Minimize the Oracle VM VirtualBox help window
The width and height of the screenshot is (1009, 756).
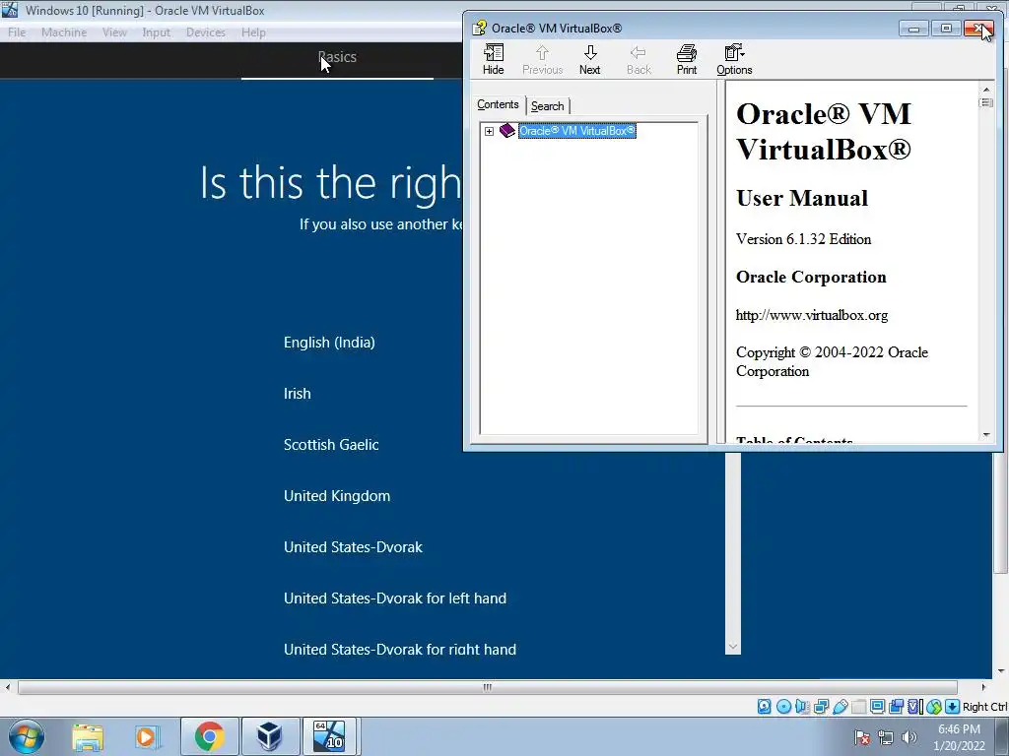click(913, 29)
